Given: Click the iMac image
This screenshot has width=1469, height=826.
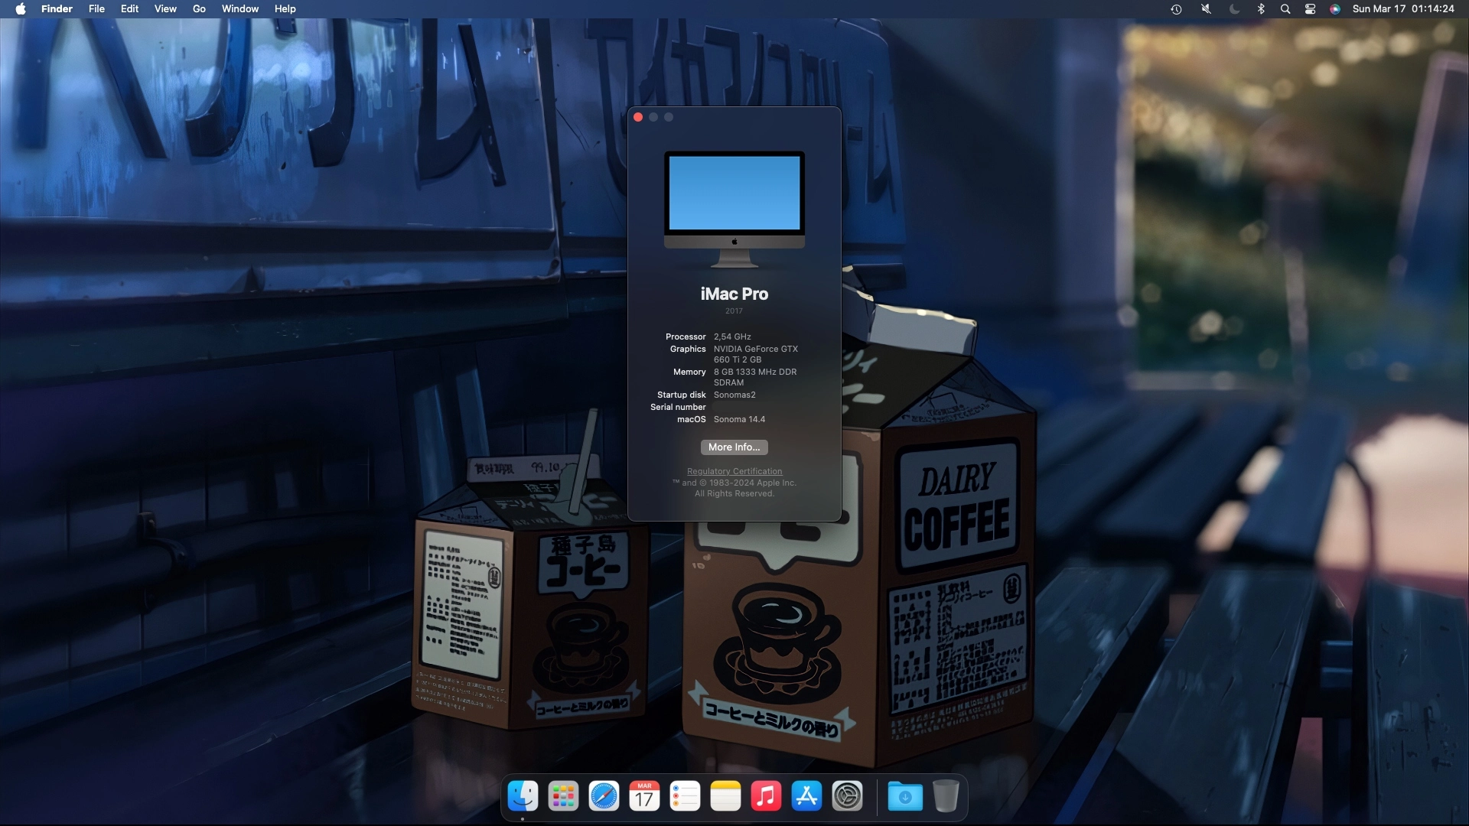Looking at the screenshot, I should pos(734,209).
